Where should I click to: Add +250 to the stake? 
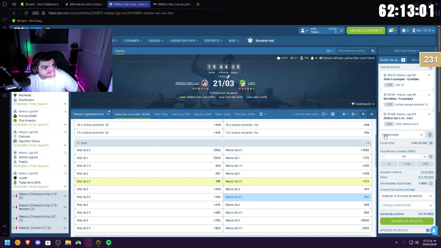(425, 164)
